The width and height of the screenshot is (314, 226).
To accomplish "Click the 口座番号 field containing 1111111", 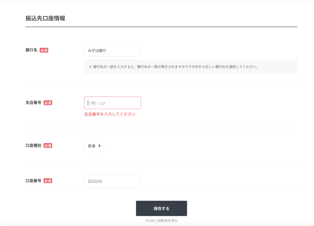I will (x=112, y=181).
